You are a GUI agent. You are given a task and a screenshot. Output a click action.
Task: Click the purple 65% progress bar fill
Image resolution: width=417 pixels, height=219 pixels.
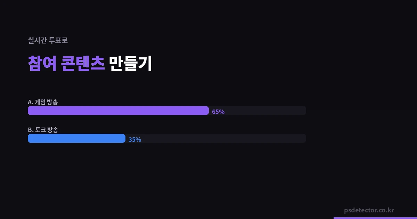coord(118,111)
